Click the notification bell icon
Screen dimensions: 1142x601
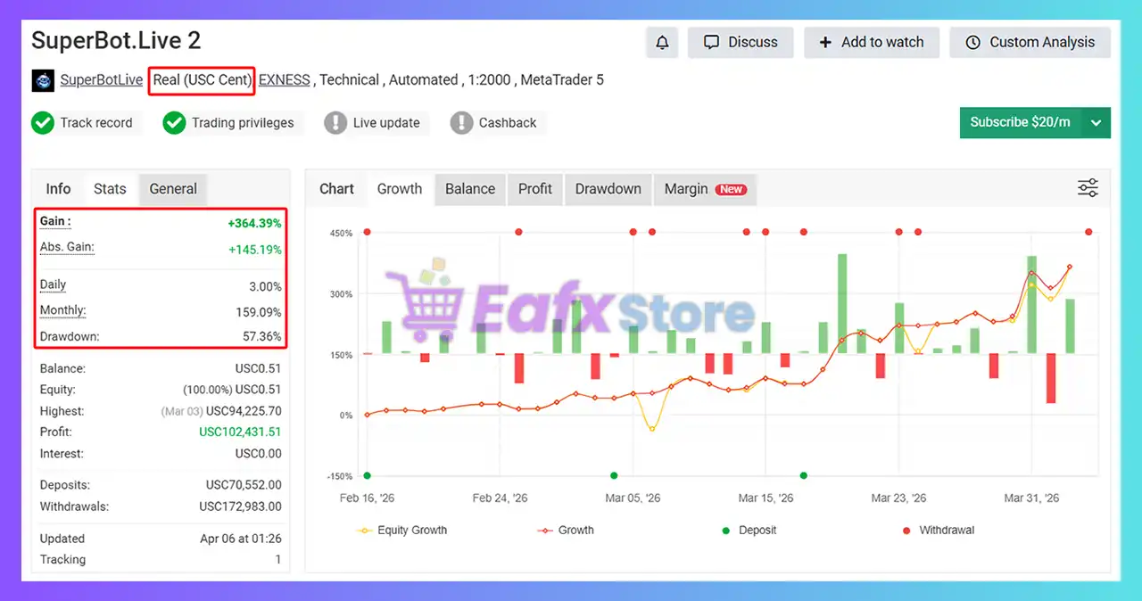click(662, 43)
